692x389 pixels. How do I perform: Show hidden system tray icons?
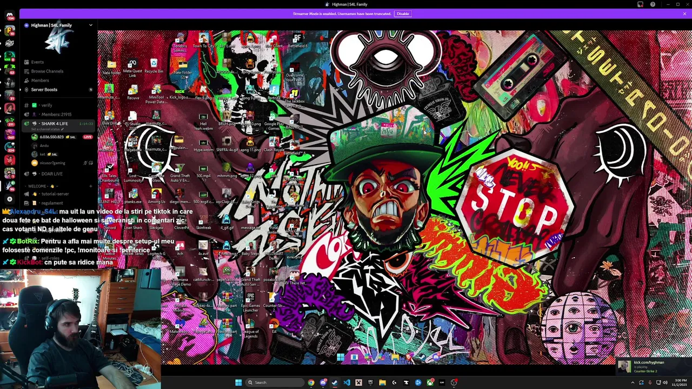[633, 383]
